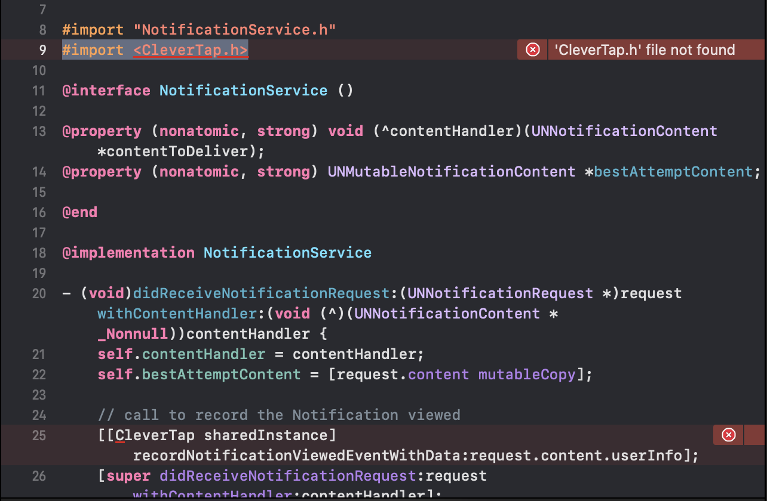The height and width of the screenshot is (501, 767).
Task: Click the mutableCopy call on line 22
Action: (x=526, y=374)
